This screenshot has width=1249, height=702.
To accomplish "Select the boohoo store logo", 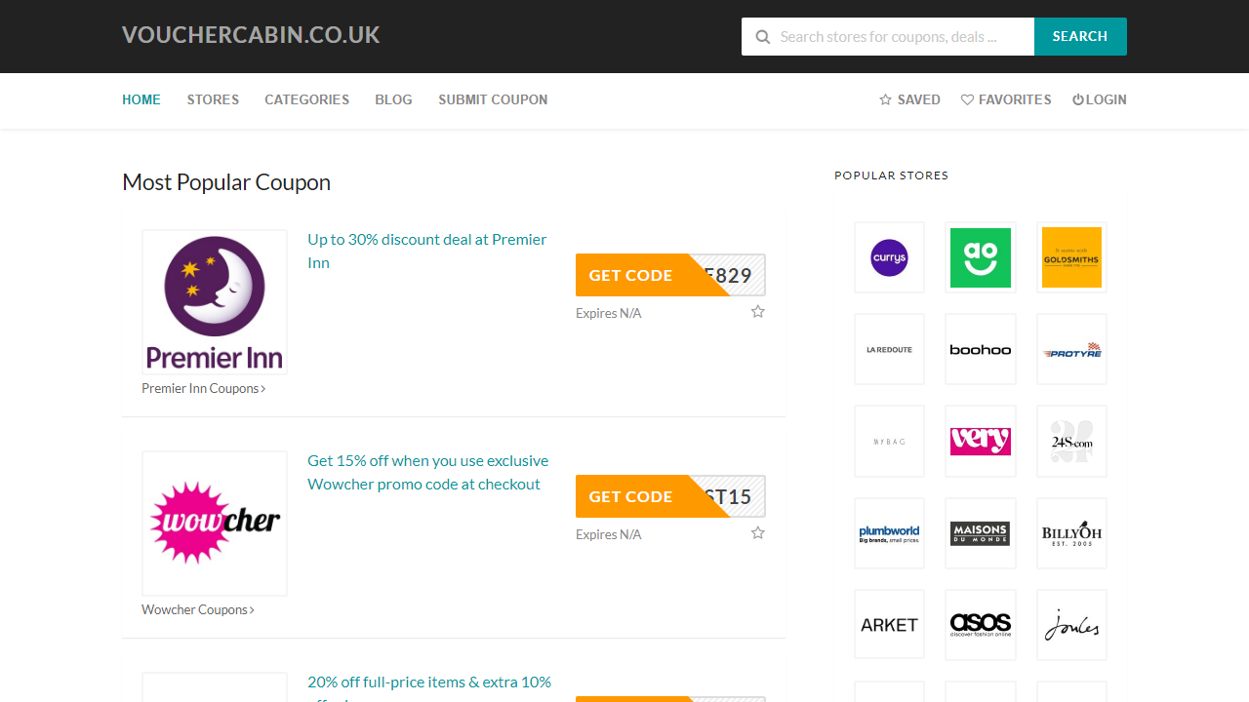I will point(981,349).
